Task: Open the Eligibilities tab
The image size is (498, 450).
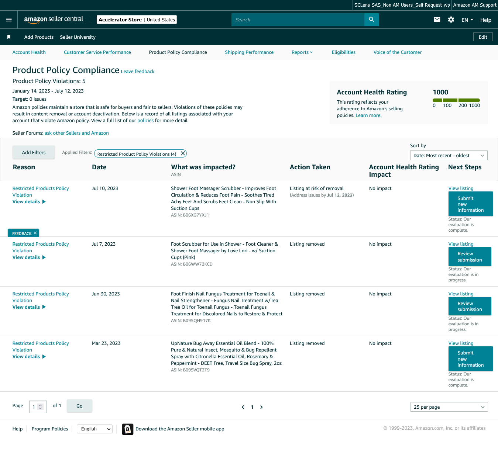Action: tap(344, 52)
